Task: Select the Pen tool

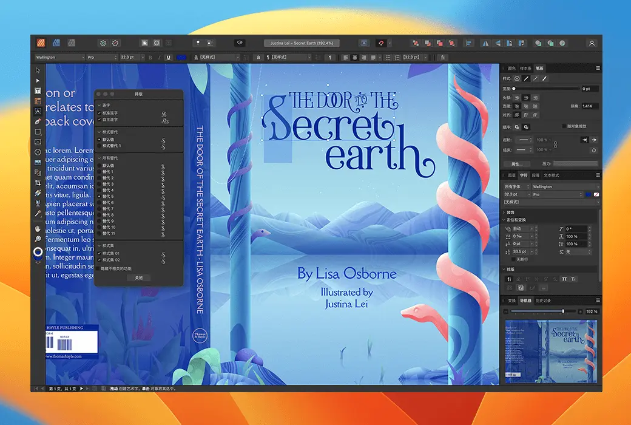Action: [x=38, y=121]
